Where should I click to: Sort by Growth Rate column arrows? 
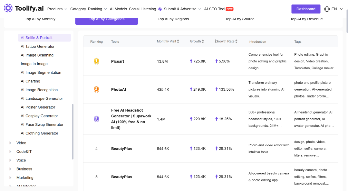point(237,41)
